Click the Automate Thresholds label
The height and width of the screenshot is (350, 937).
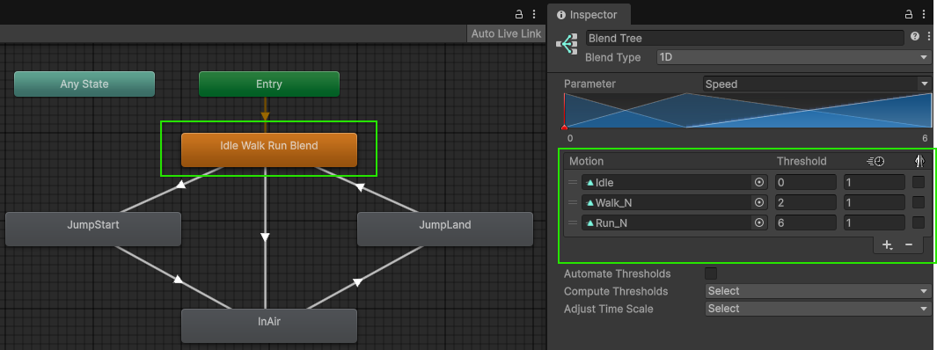pyautogui.click(x=618, y=273)
